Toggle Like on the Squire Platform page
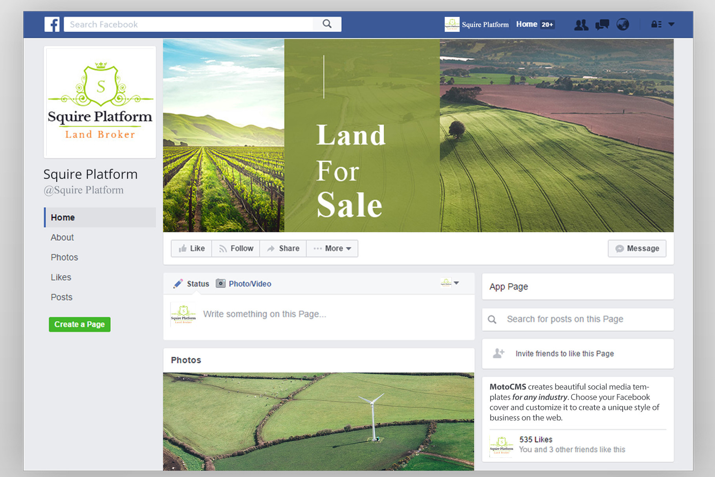 pos(192,248)
